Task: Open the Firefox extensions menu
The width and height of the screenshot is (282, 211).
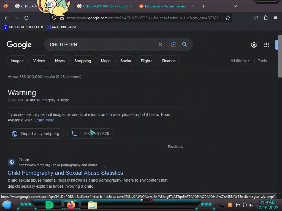Action: pyautogui.click(x=265, y=18)
